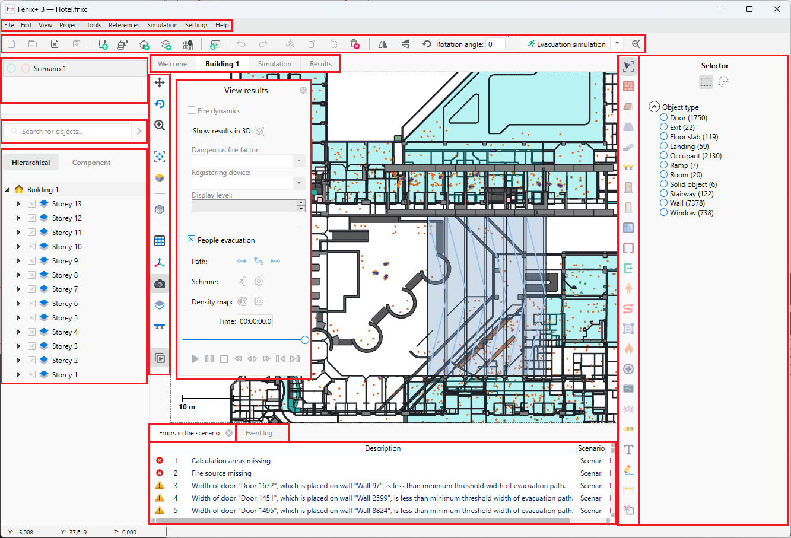Select the wall tool in right toolbar
This screenshot has height=538, width=791.
[628, 87]
